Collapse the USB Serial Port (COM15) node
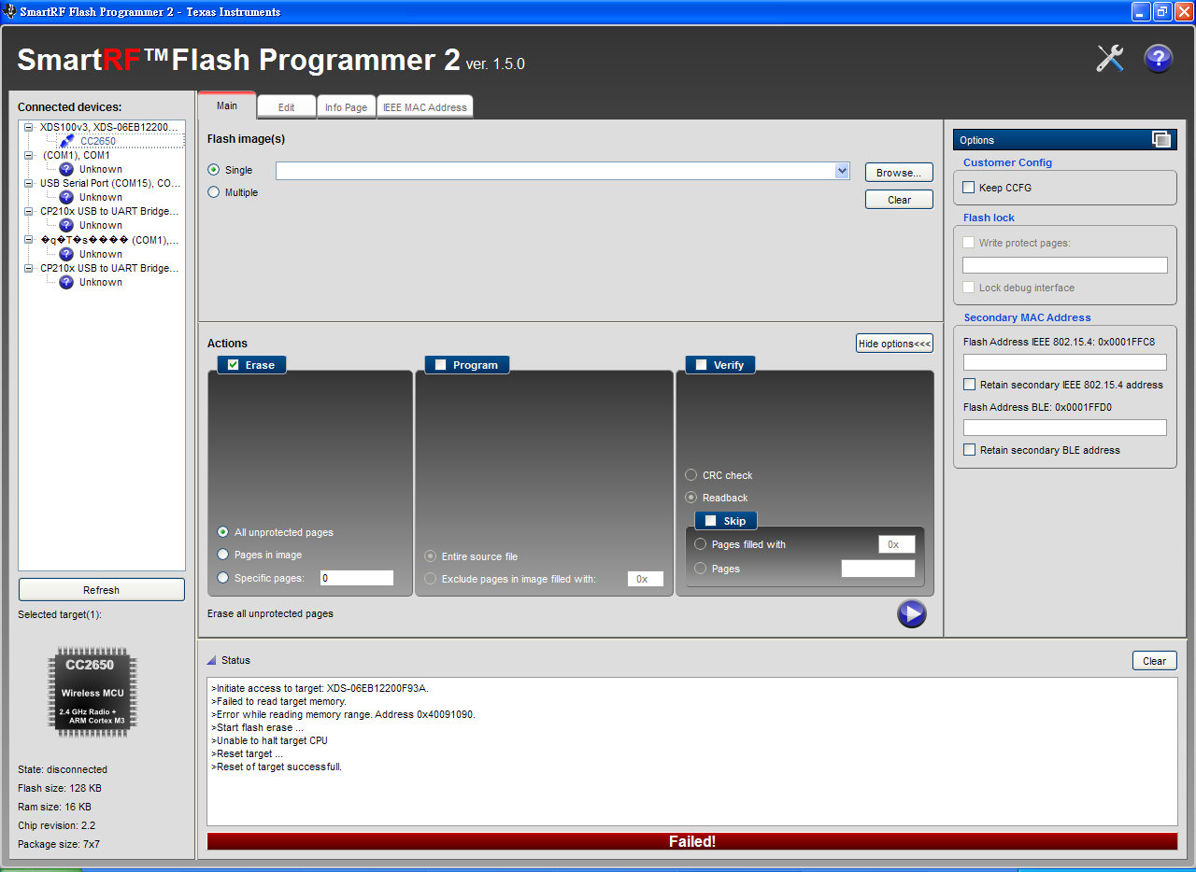Viewport: 1196px width, 872px height. coord(29,183)
